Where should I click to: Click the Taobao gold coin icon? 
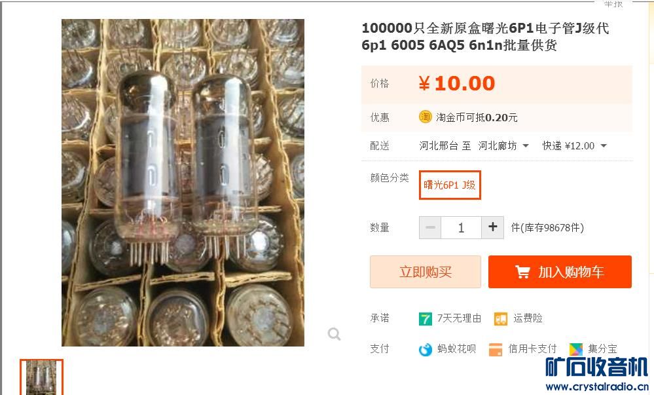pyautogui.click(x=425, y=117)
